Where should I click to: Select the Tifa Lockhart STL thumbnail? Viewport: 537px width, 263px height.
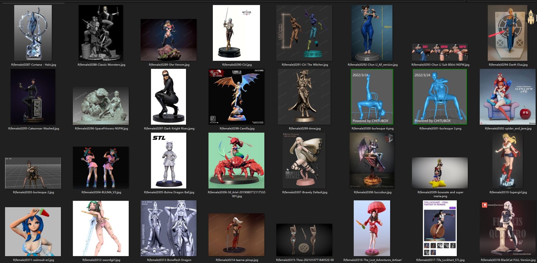click(440, 228)
